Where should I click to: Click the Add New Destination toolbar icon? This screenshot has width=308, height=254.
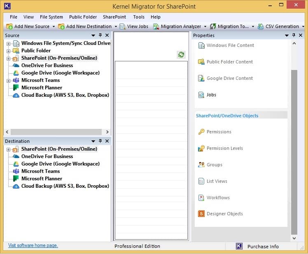click(x=61, y=26)
